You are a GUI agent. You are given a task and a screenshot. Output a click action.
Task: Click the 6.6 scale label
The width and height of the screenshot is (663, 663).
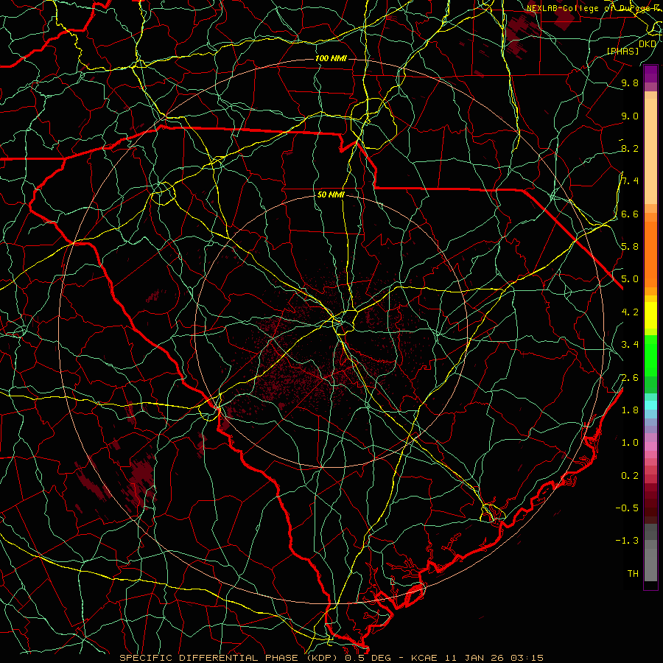(x=630, y=214)
